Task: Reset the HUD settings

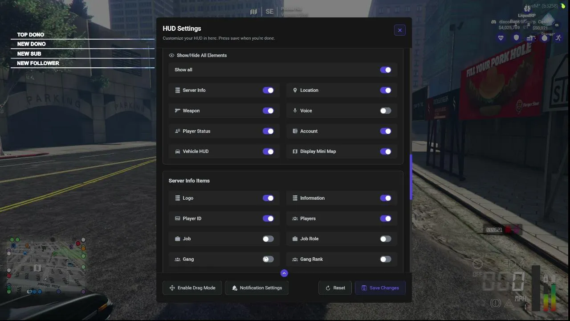Action: 335,288
